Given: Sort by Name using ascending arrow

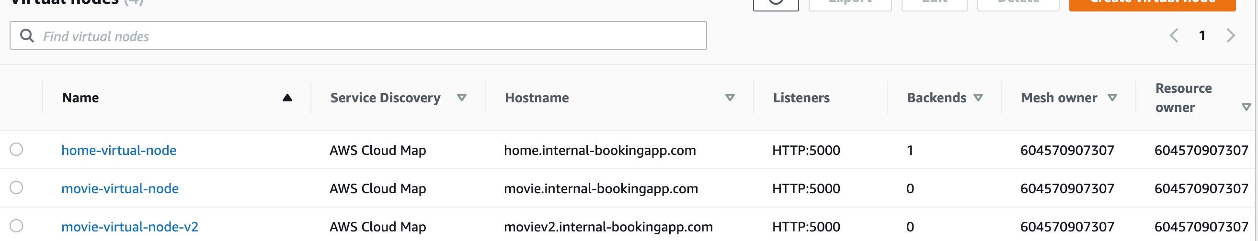Looking at the screenshot, I should point(287,98).
